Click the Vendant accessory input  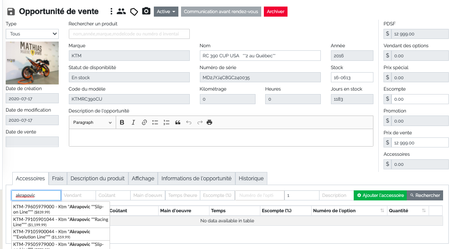coord(78,195)
